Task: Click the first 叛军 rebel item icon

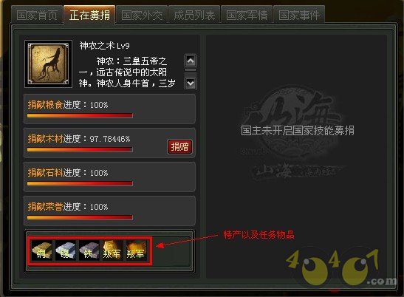Action: tap(112, 250)
